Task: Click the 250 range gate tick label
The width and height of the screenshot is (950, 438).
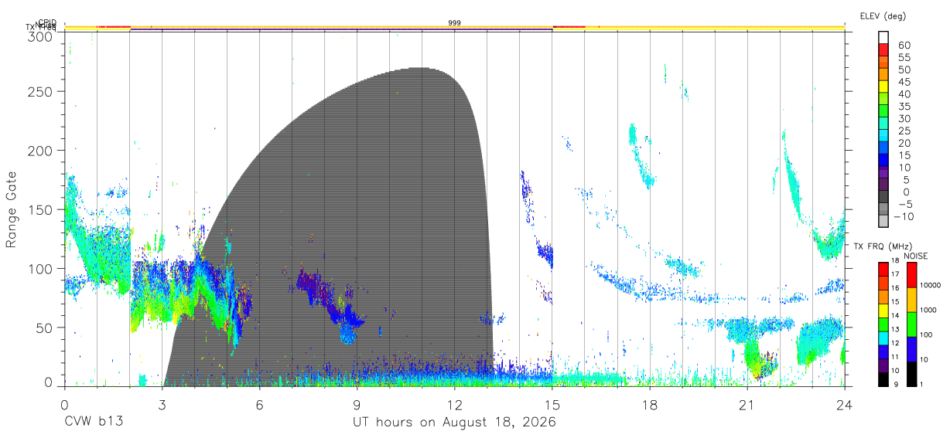Action: click(x=40, y=91)
